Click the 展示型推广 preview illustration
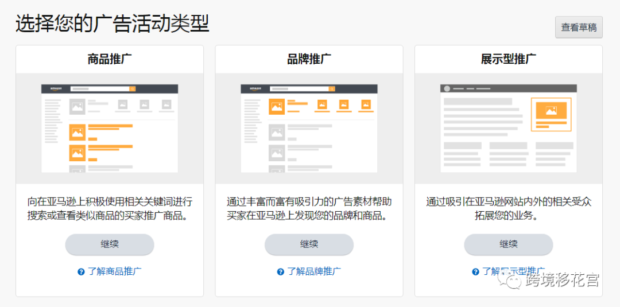The height and width of the screenshot is (307, 620). tap(508, 129)
